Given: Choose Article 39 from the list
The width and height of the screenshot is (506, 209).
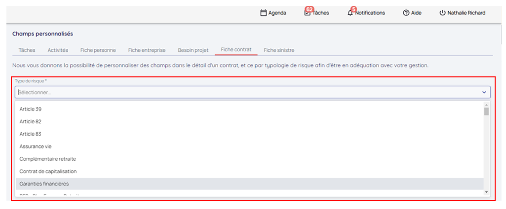Looking at the screenshot, I should click(30, 109).
